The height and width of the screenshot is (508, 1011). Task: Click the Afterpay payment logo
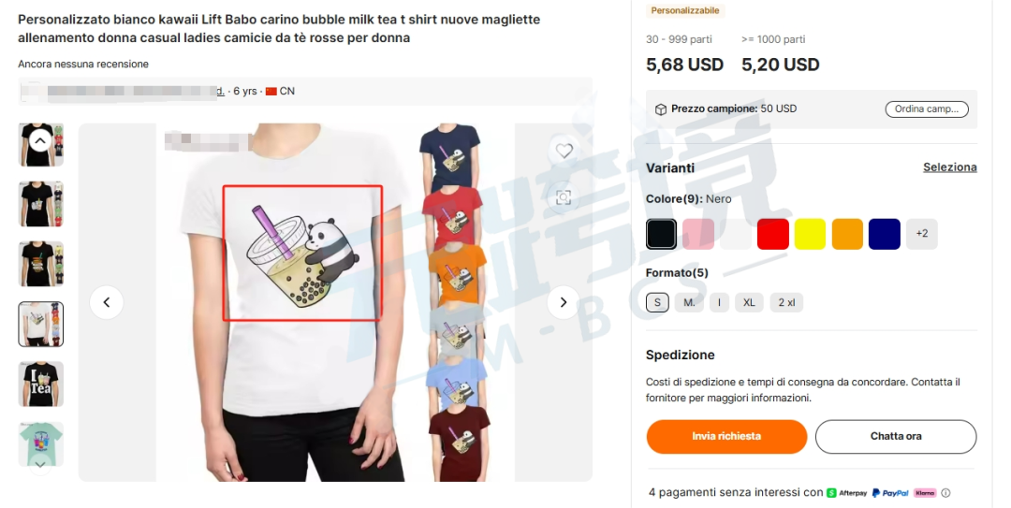pos(846,493)
